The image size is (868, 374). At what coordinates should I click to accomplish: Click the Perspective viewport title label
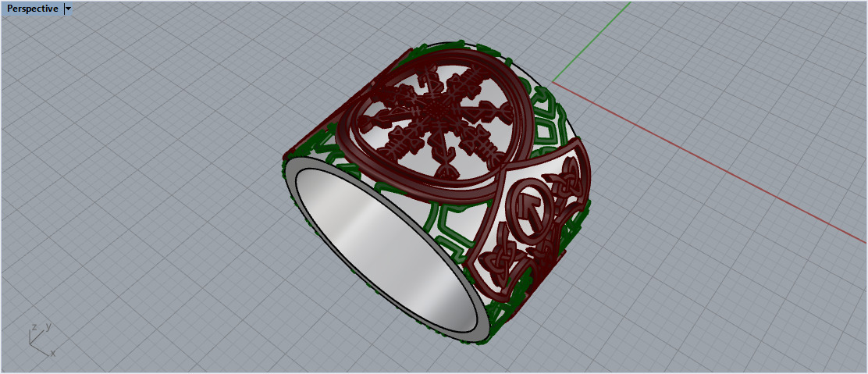pos(32,9)
